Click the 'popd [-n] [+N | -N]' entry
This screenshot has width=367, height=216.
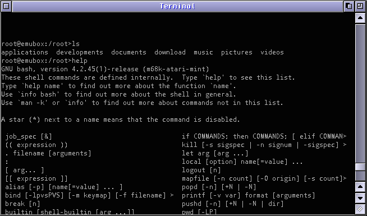[x=219, y=187]
